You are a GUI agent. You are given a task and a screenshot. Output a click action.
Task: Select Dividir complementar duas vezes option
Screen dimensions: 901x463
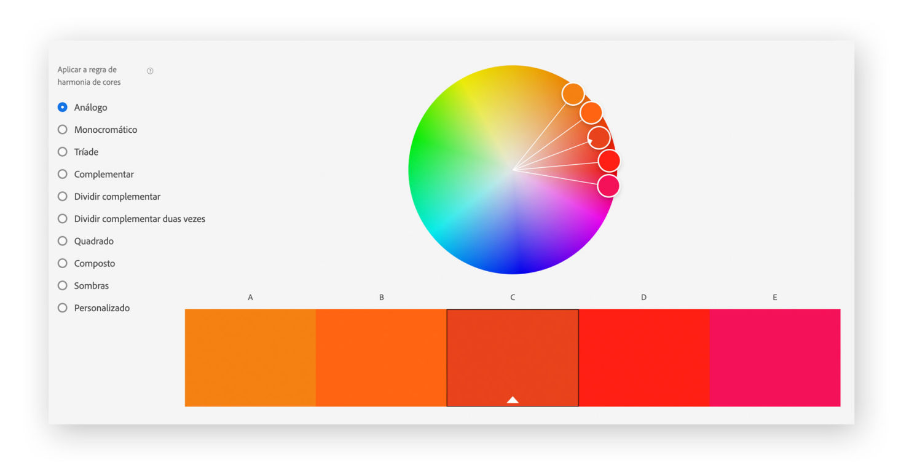pyautogui.click(x=132, y=219)
